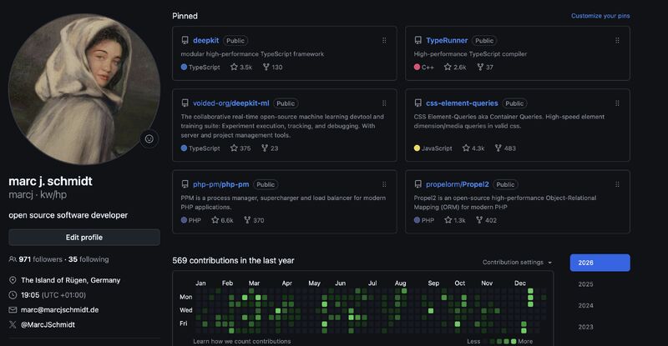Click drag handle on deepkit pinned card

point(384,40)
